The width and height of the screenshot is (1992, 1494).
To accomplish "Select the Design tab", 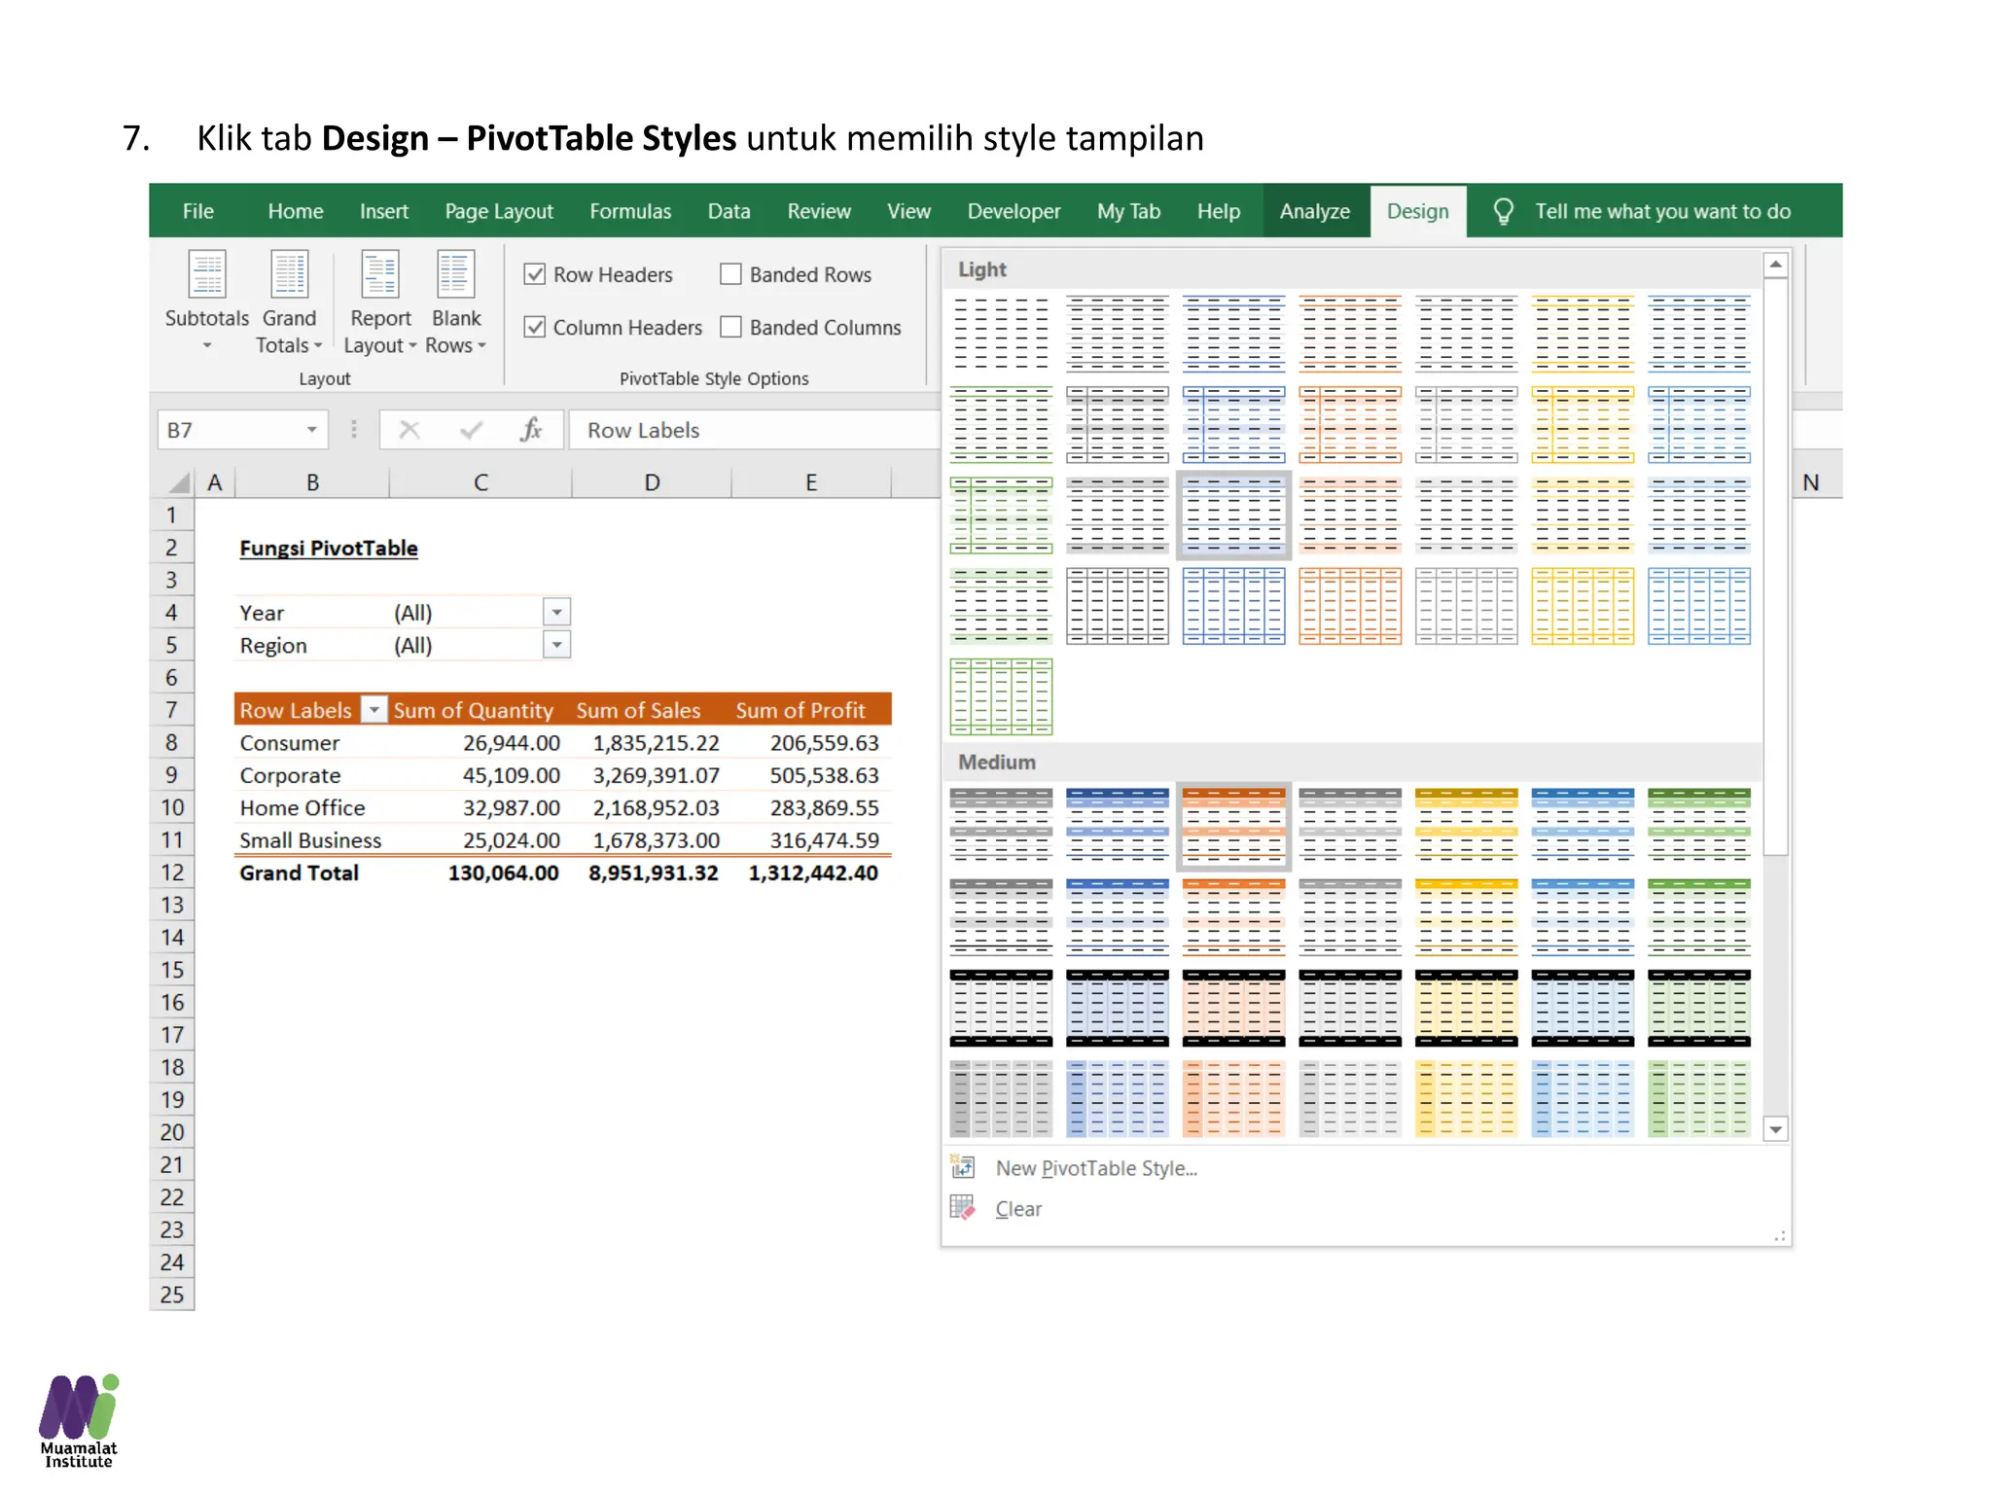I will pos(1417,211).
